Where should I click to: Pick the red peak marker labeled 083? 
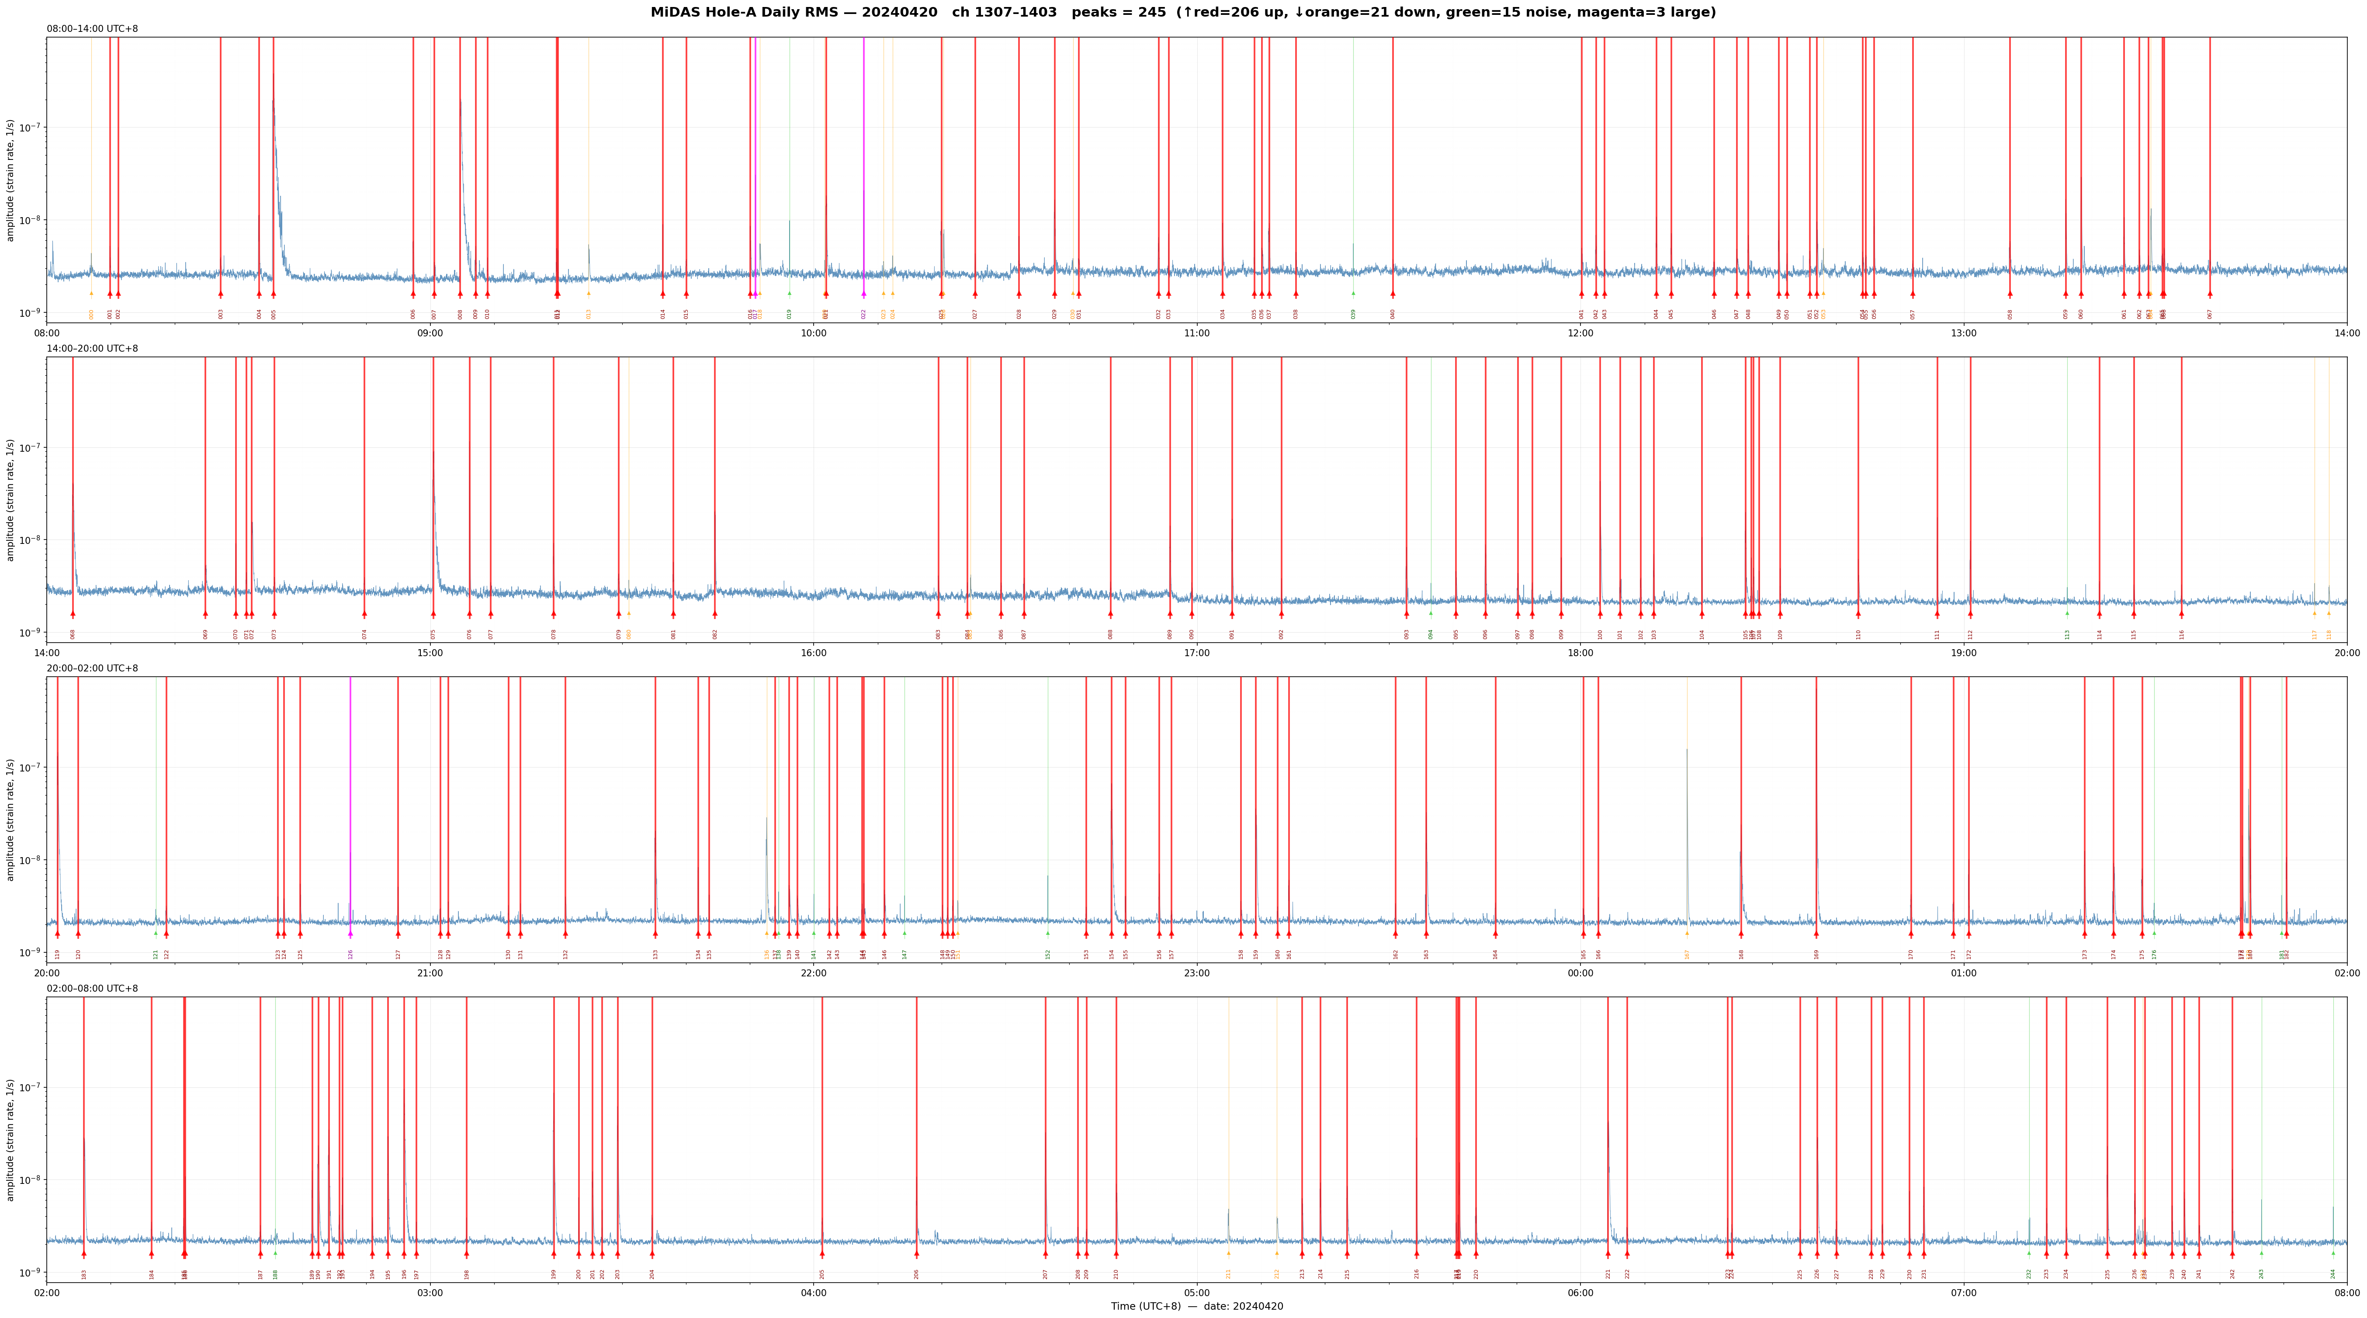coord(938,613)
